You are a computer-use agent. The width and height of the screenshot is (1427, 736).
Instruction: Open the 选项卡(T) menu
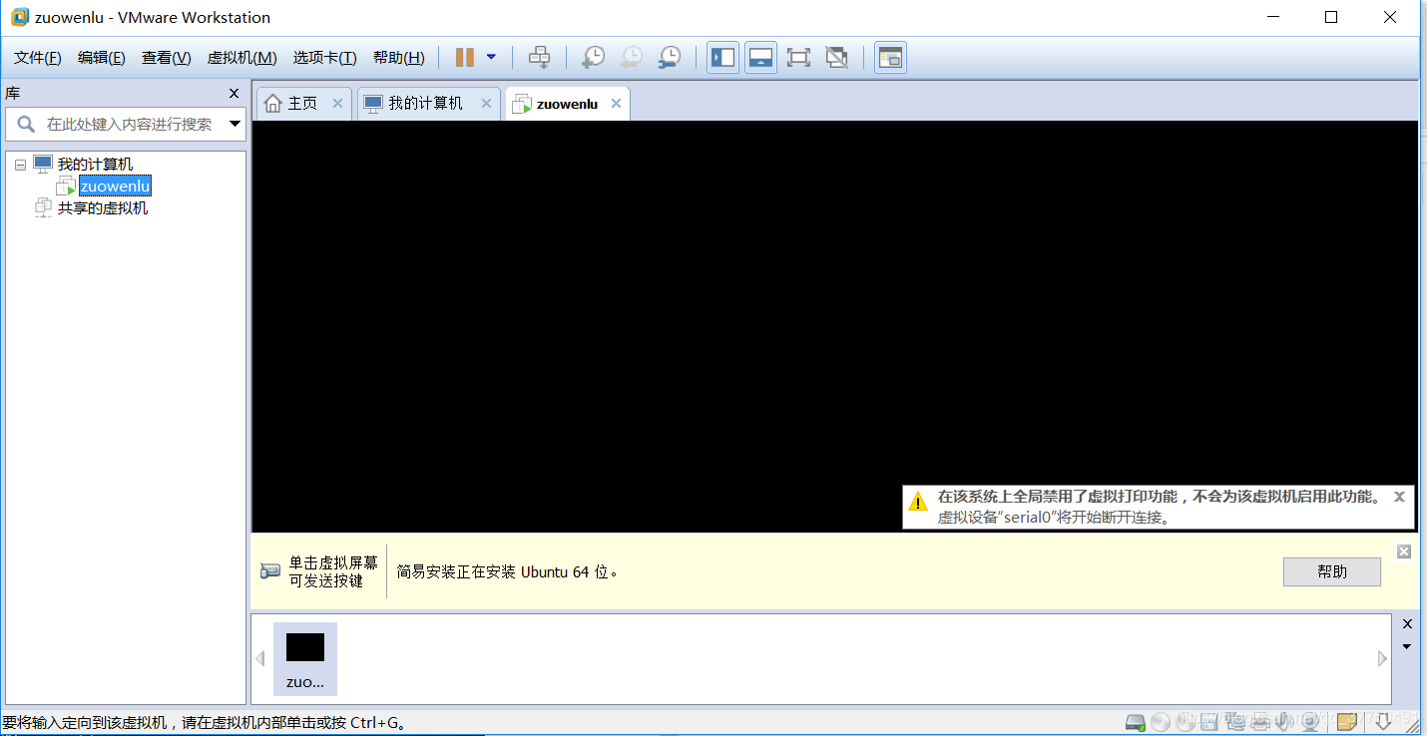tap(324, 58)
